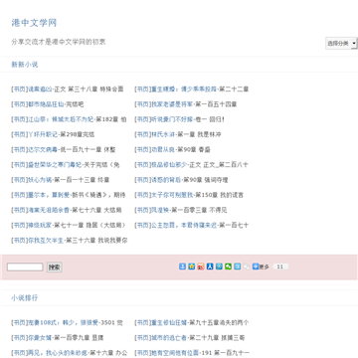Screen dimensions: 358x358
Task: Share via the dark blue Renren figure icon
Action: pyautogui.click(x=210, y=267)
